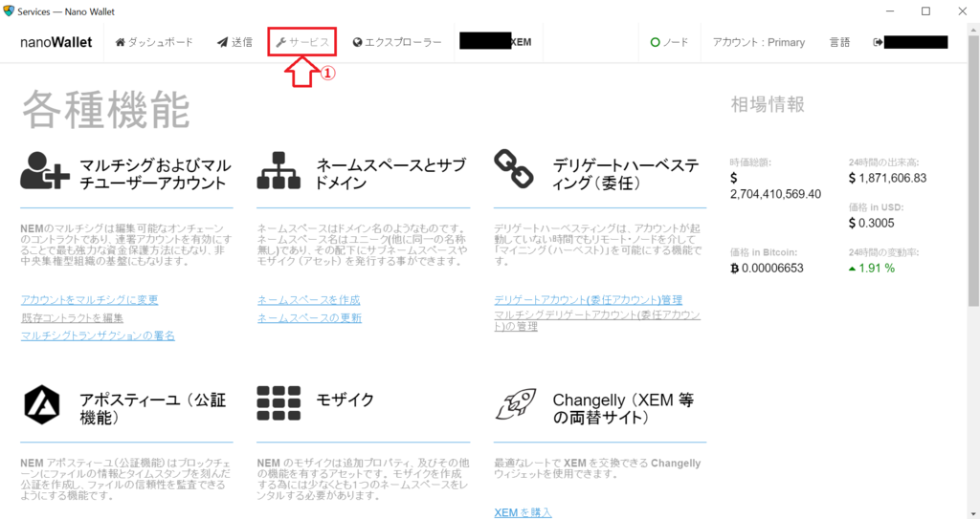980x519 pixels.
Task: Click the delegated harvesting chain icon
Action: click(x=514, y=169)
